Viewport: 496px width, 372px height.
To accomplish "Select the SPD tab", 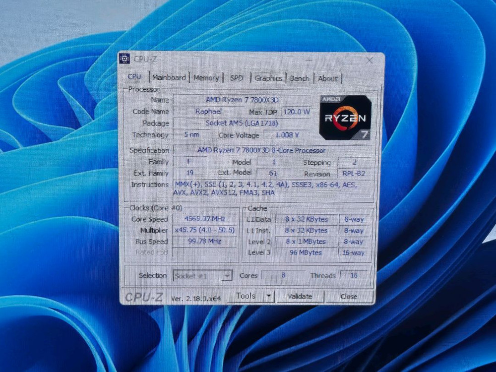I will (237, 78).
